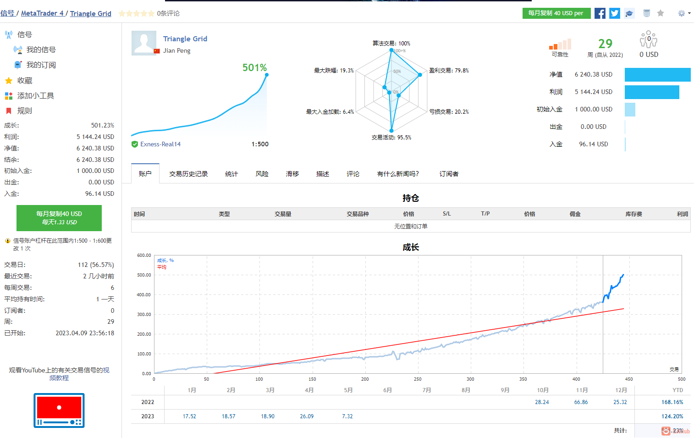Click the mailbox icon next to 我的订阅
The width and height of the screenshot is (694, 438).
tap(18, 65)
